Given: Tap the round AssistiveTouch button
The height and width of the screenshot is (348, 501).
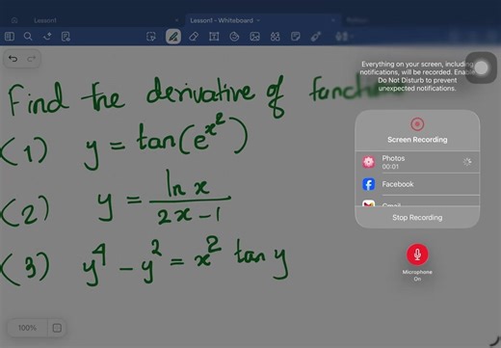Looking at the screenshot, I should (481, 67).
